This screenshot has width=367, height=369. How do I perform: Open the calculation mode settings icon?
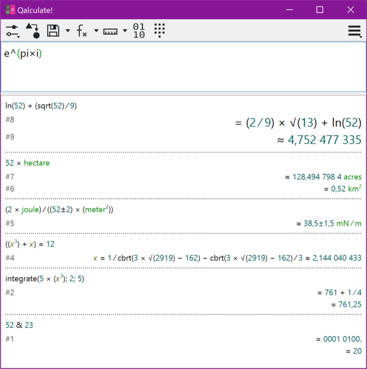coord(12,31)
